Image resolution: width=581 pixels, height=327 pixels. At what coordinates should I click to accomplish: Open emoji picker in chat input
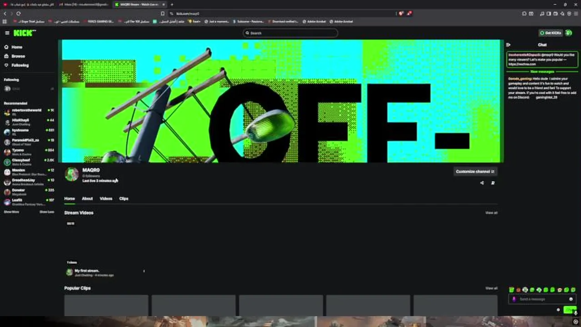[571, 299]
